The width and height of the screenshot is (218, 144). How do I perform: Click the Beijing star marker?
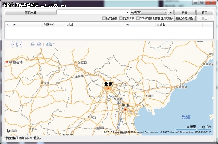(108, 88)
